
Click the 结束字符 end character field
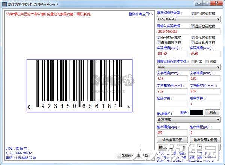(205, 104)
